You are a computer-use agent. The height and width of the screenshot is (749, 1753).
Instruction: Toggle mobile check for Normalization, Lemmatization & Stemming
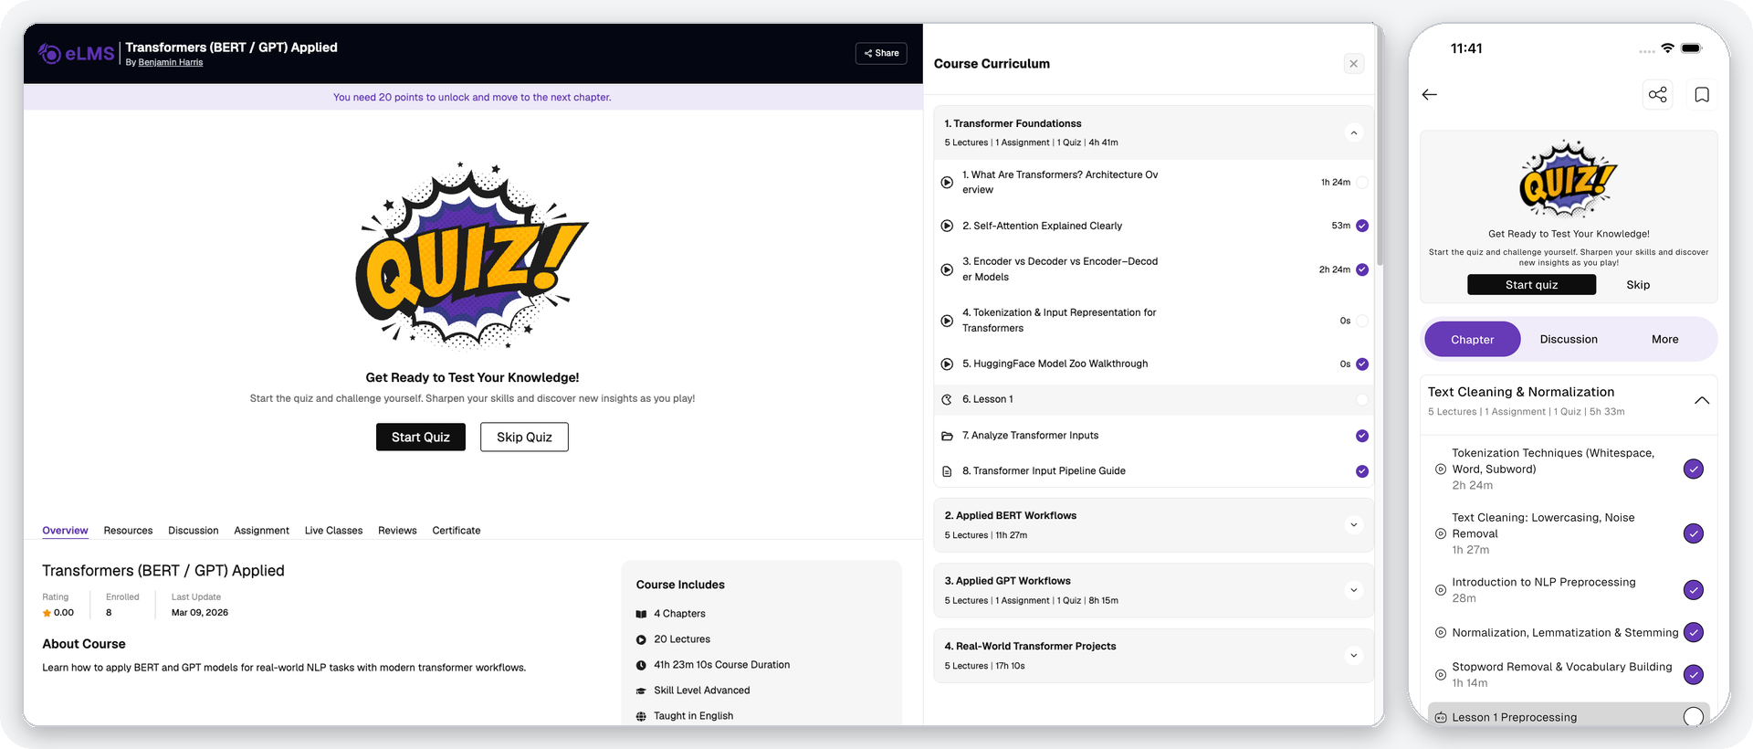(1693, 632)
